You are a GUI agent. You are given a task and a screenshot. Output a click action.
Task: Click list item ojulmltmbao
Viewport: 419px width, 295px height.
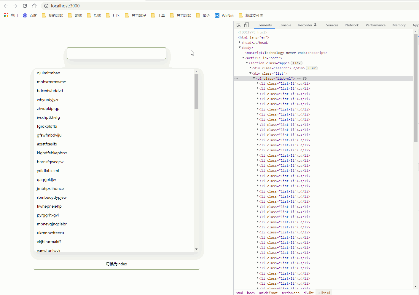tap(49, 73)
